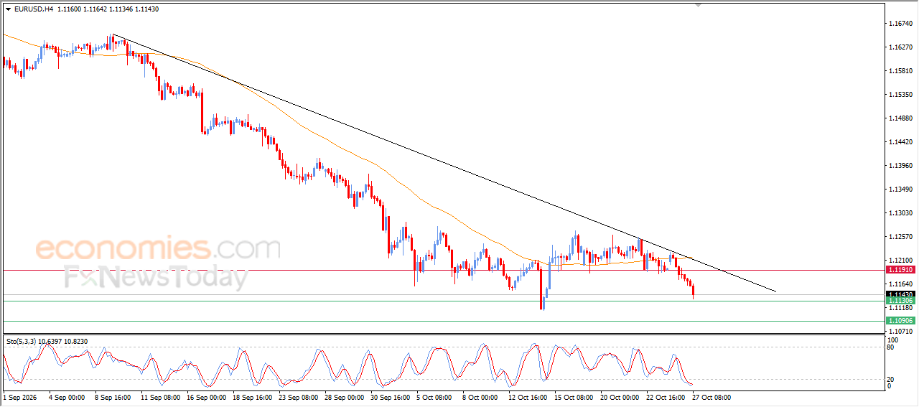This screenshot has height=407, width=919.
Task: Click price scale value 1.16270
Action: pos(901,47)
